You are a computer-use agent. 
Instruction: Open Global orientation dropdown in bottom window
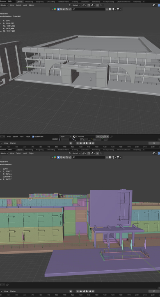[75, 153]
